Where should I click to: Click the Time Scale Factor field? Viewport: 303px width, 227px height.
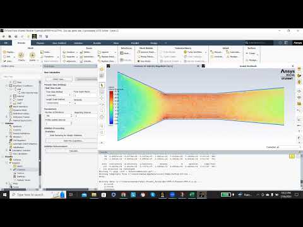click(x=85, y=95)
